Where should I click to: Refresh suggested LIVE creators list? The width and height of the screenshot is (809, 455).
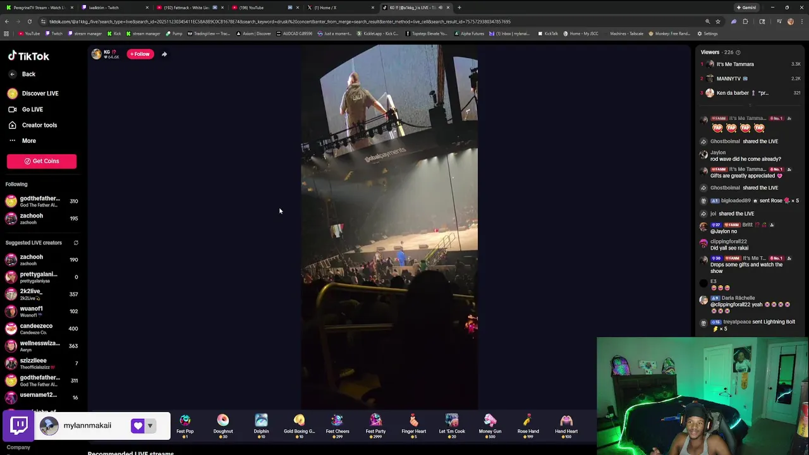point(76,243)
